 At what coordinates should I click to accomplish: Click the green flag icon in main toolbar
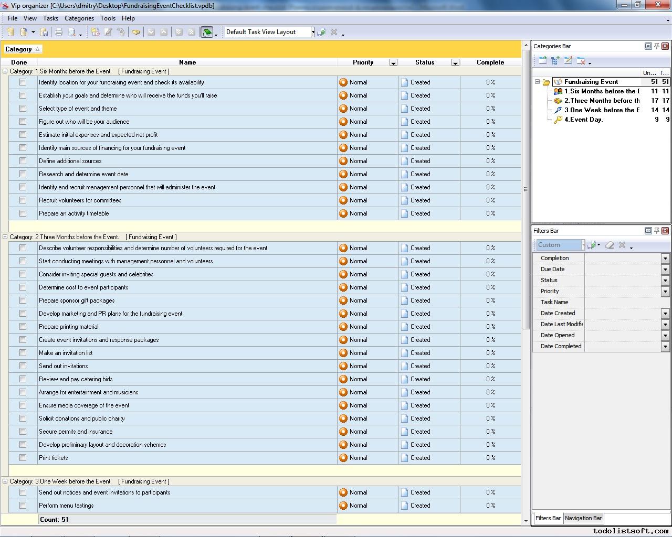coord(207,32)
